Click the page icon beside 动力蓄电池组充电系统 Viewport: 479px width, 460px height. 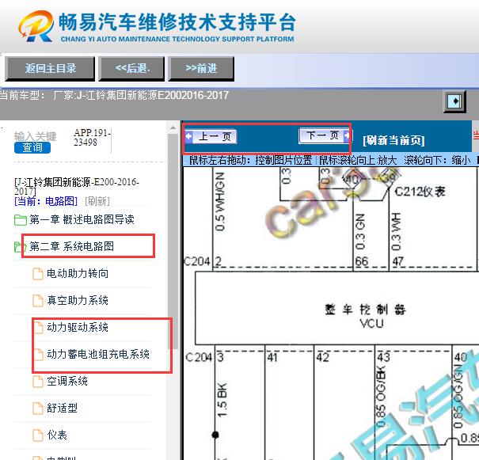(38, 355)
